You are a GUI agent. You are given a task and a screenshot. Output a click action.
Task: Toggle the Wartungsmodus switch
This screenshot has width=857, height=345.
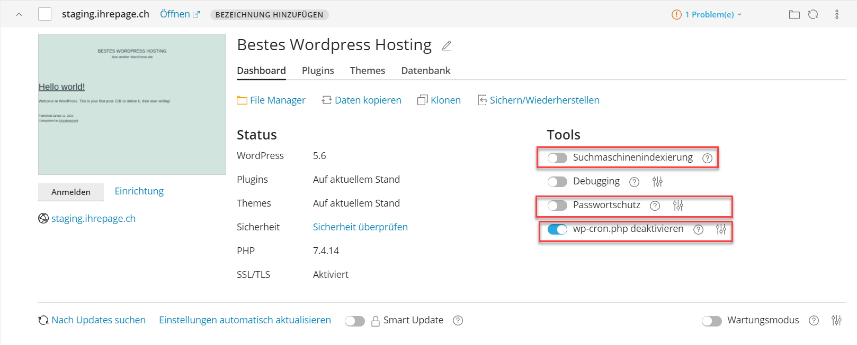711,321
